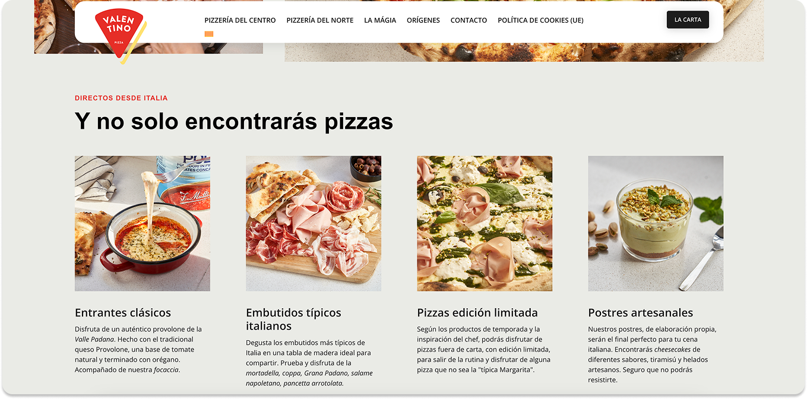Click the Italian cold cuts board image
The height and width of the screenshot is (399, 807).
pyautogui.click(x=314, y=223)
